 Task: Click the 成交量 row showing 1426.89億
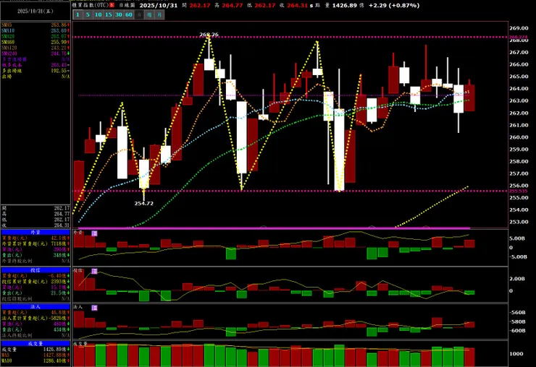coord(35,349)
